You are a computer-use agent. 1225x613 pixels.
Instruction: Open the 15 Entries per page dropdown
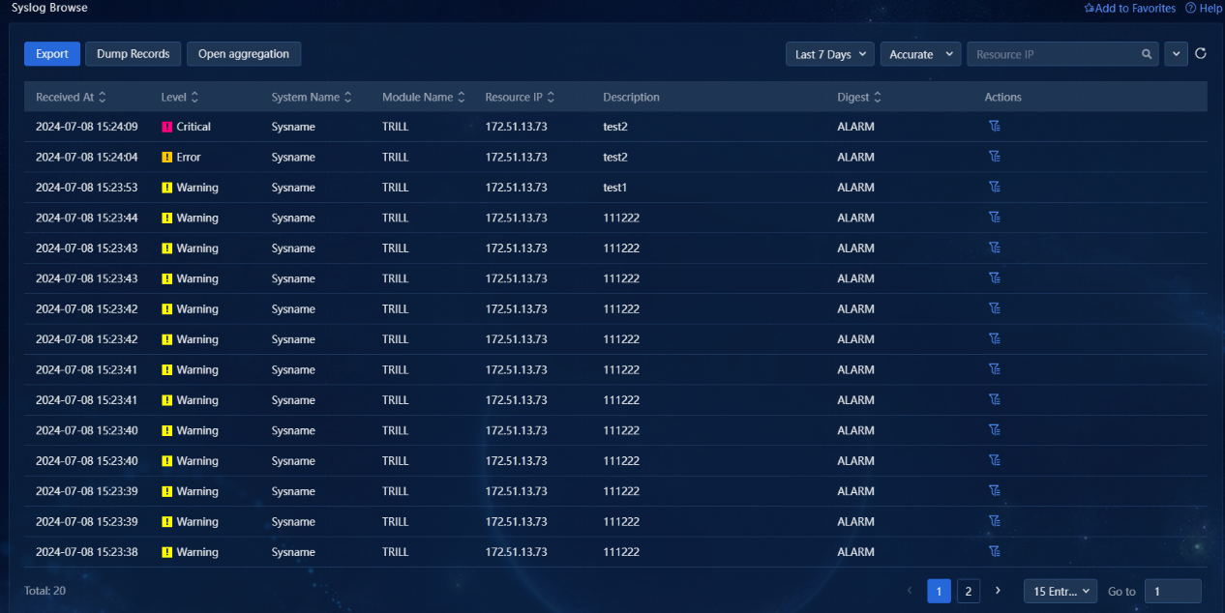tap(1061, 591)
